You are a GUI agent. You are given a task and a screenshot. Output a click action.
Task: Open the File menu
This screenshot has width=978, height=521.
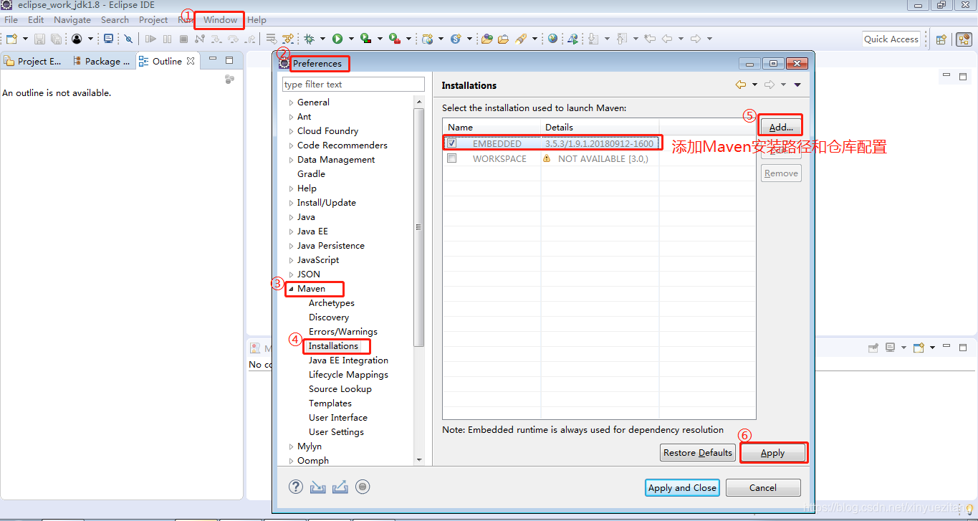(x=11, y=20)
